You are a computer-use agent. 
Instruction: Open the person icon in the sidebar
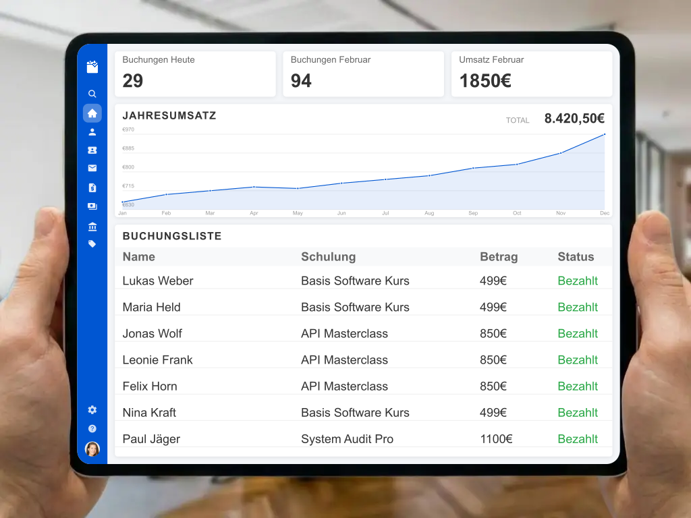coord(92,132)
